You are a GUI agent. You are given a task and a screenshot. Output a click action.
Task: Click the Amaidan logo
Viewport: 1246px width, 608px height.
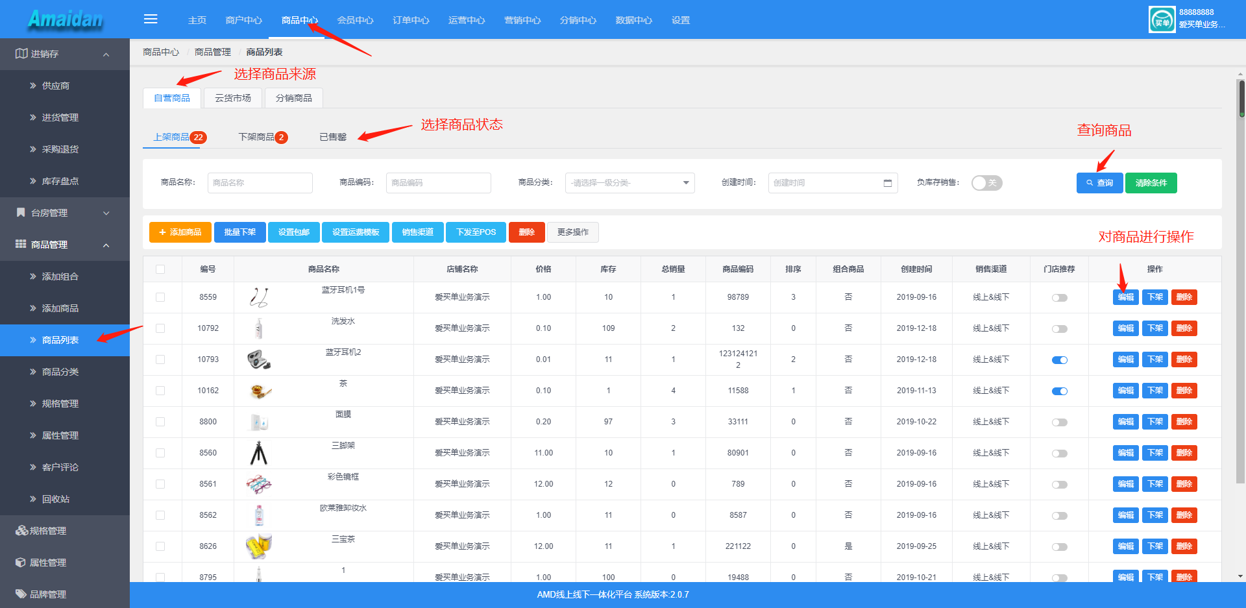[65, 19]
